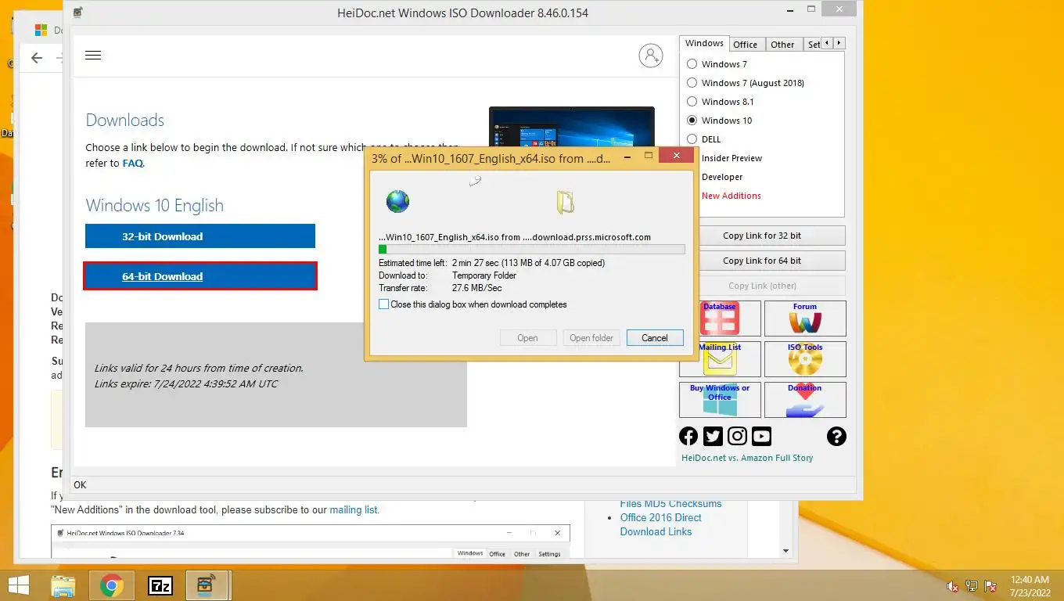Viewport: 1064px width, 601px height.
Task: Click the 64-bit Download button
Action: pyautogui.click(x=200, y=276)
